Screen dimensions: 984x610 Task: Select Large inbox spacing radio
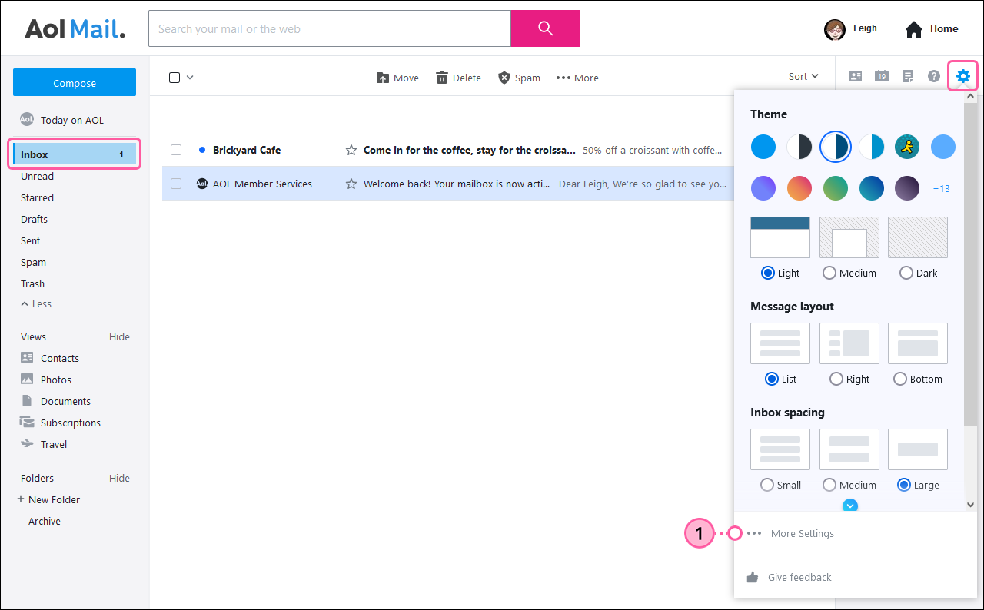click(x=904, y=485)
